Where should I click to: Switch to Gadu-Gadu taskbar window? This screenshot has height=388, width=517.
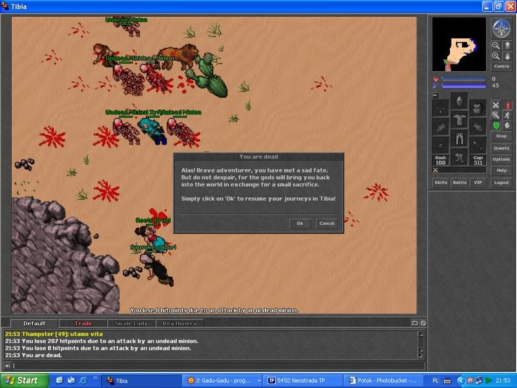click(222, 380)
